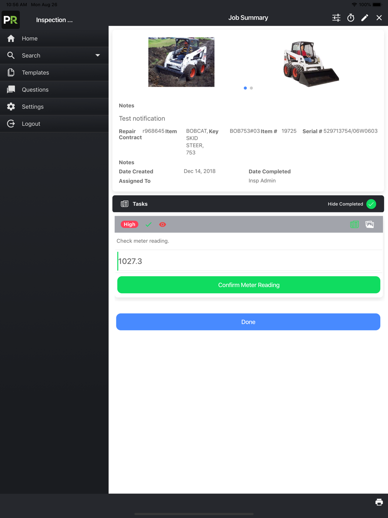Tap the PR app logo
The height and width of the screenshot is (518, 388).
11,20
